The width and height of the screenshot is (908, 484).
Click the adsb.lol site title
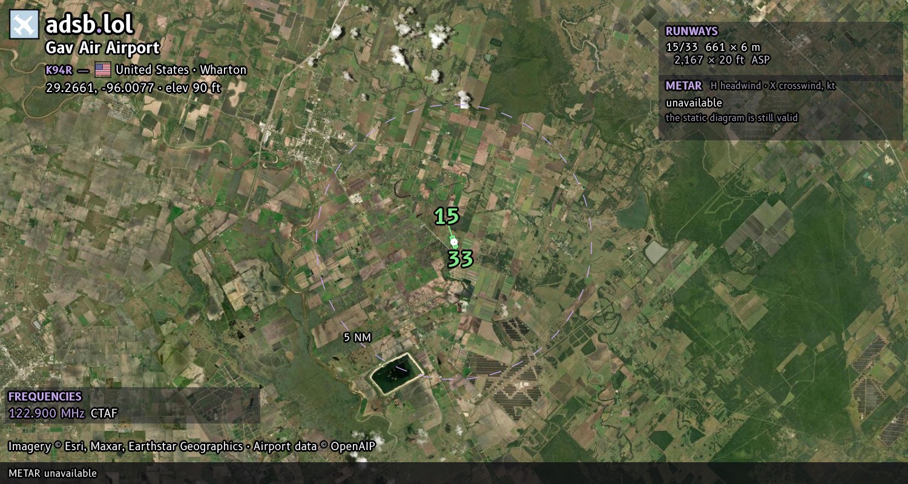click(x=89, y=24)
